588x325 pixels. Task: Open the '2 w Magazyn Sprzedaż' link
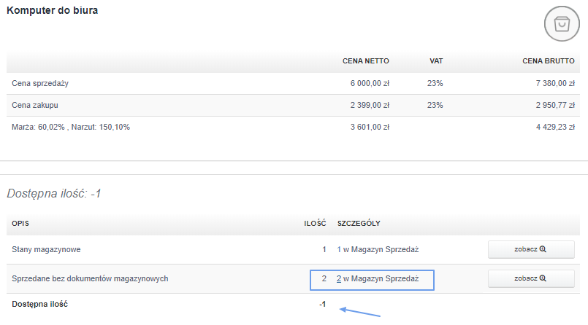378,278
